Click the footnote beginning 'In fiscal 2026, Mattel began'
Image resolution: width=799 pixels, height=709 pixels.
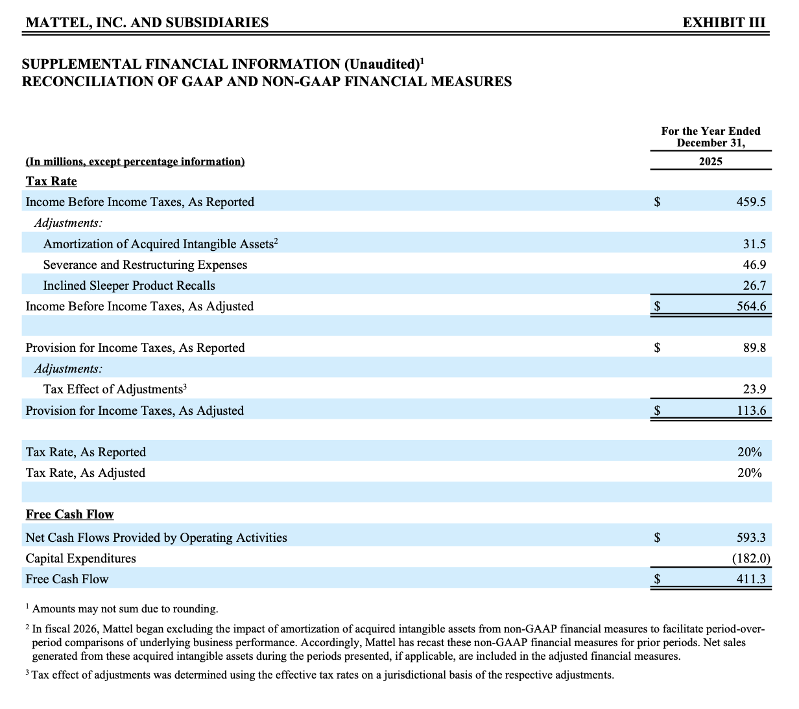pos(395,642)
